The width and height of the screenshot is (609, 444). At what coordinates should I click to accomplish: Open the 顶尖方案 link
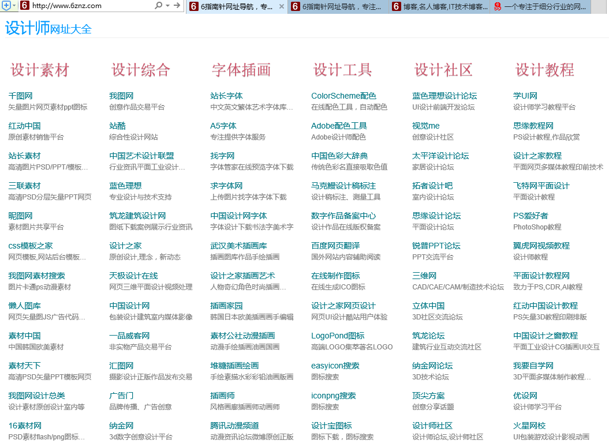pyautogui.click(x=428, y=396)
